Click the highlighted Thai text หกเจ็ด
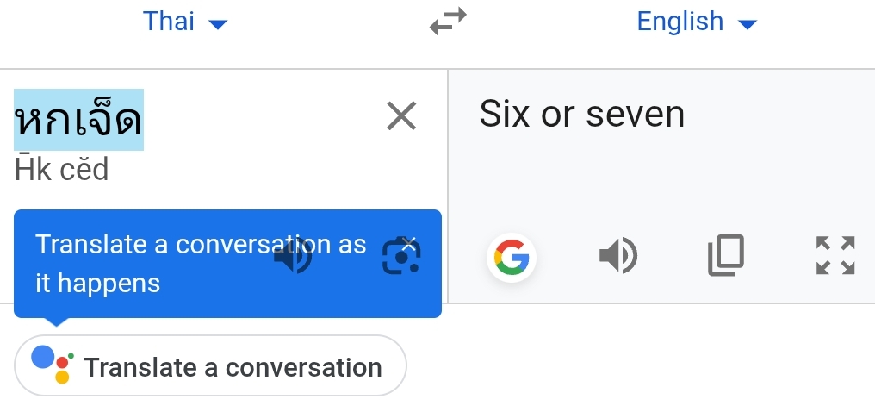The image size is (875, 412). coord(78,120)
